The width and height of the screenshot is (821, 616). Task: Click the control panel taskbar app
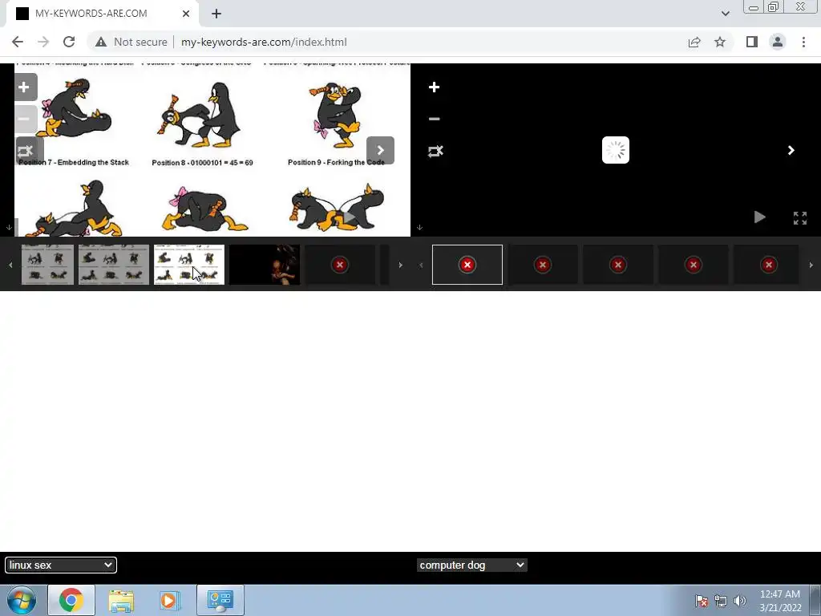[x=220, y=600]
